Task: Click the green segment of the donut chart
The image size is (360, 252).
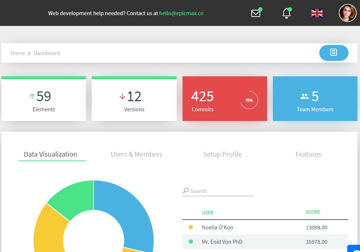Action: coord(75,198)
